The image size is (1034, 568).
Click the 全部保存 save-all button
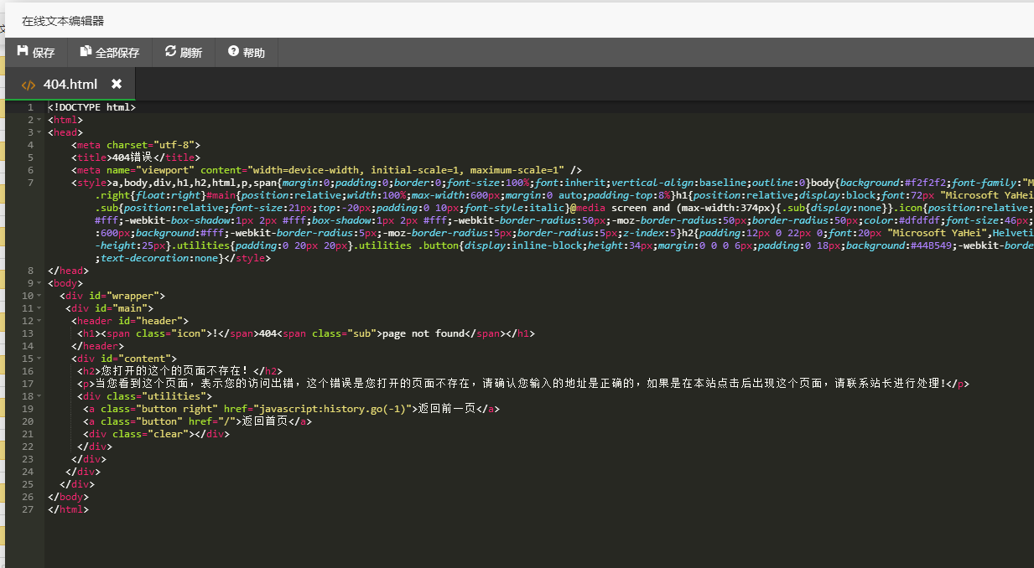(110, 53)
